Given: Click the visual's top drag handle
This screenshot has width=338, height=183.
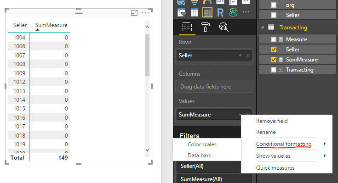Looking at the screenshot, I should tap(79, 12).
